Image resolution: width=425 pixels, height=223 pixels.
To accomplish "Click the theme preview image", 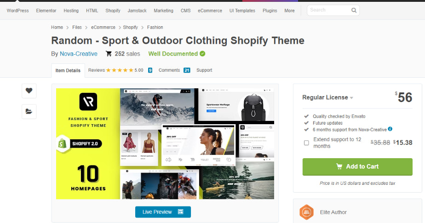I will coord(165,143).
